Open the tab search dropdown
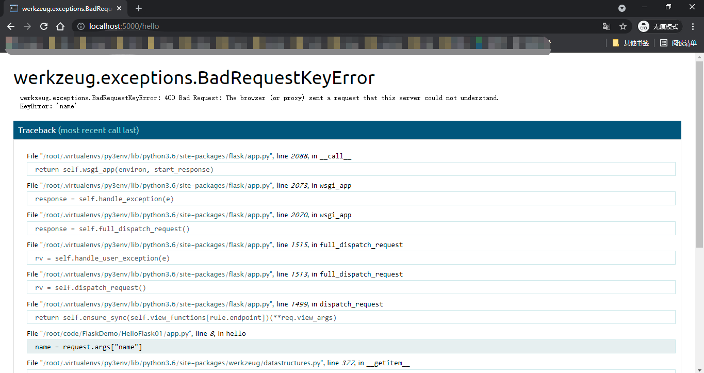This screenshot has width=704, height=373. [x=622, y=8]
